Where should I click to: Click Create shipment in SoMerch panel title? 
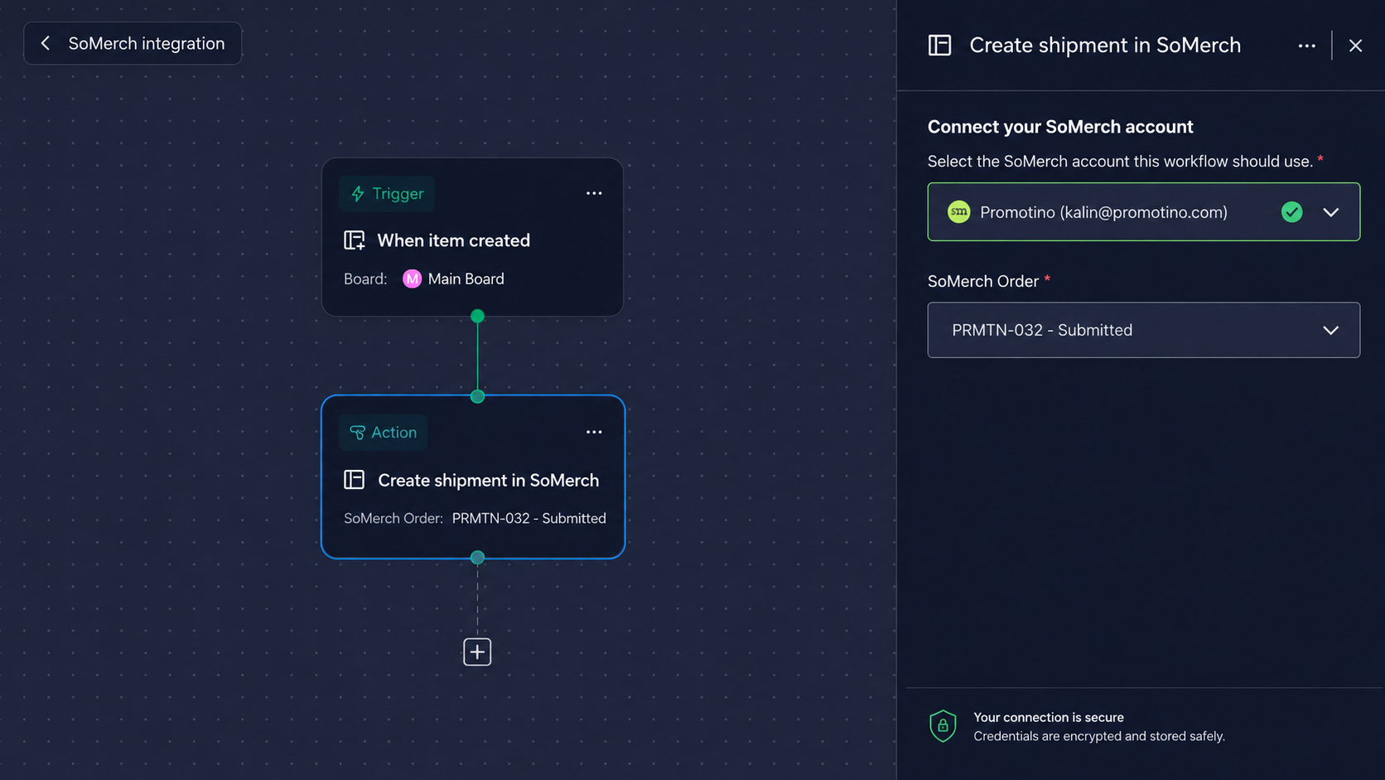[1105, 45]
